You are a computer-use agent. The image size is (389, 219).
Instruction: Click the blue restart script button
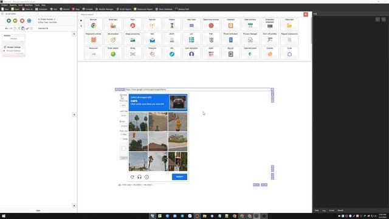pyautogui.click(x=29, y=21)
